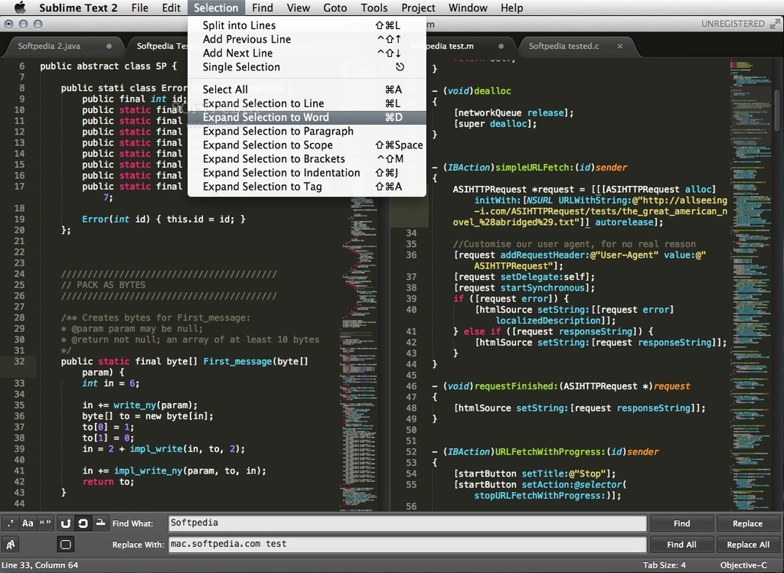
Task: Toggle reverse direction search icon
Action: [x=66, y=523]
